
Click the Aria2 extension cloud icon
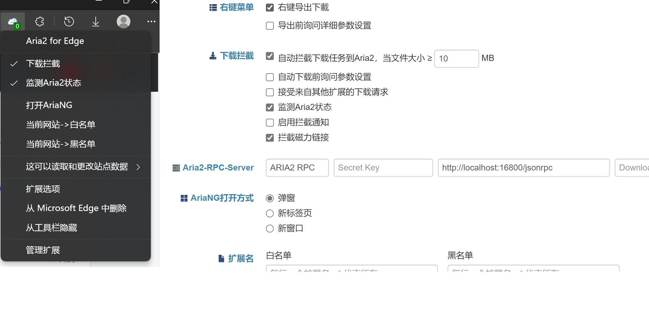(13, 22)
